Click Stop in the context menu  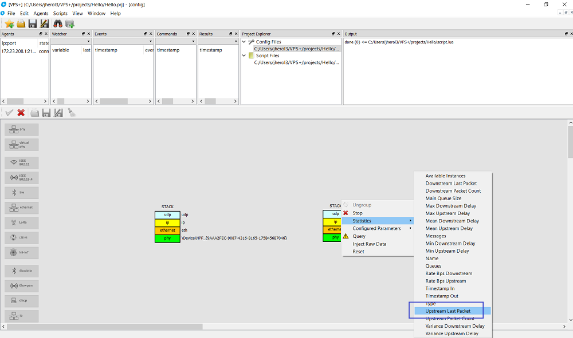358,213
